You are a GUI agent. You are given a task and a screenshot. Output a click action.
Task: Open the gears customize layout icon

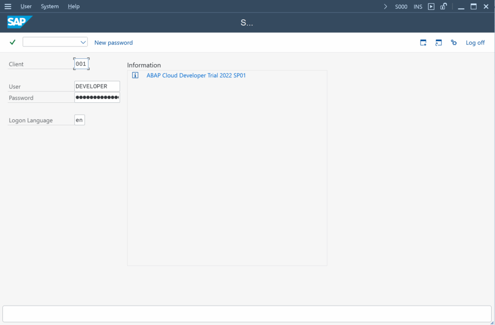coord(453,42)
